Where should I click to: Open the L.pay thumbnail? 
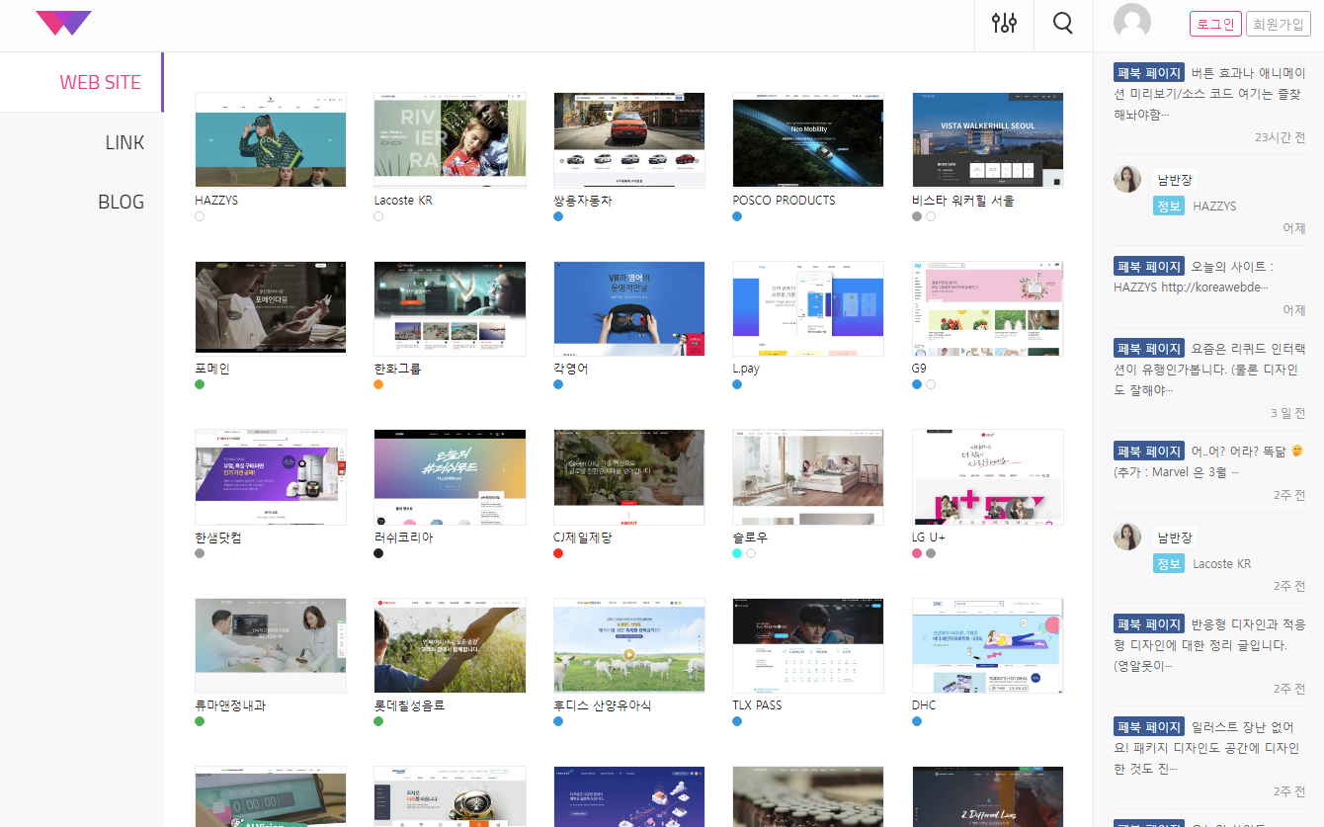(x=808, y=308)
